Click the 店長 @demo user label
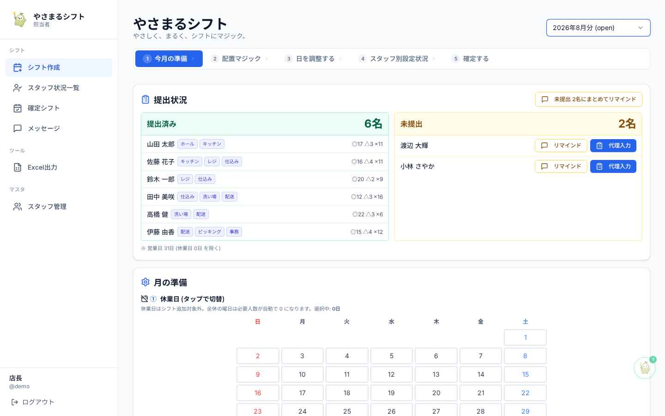Image resolution: width=665 pixels, height=416 pixels. (x=19, y=382)
